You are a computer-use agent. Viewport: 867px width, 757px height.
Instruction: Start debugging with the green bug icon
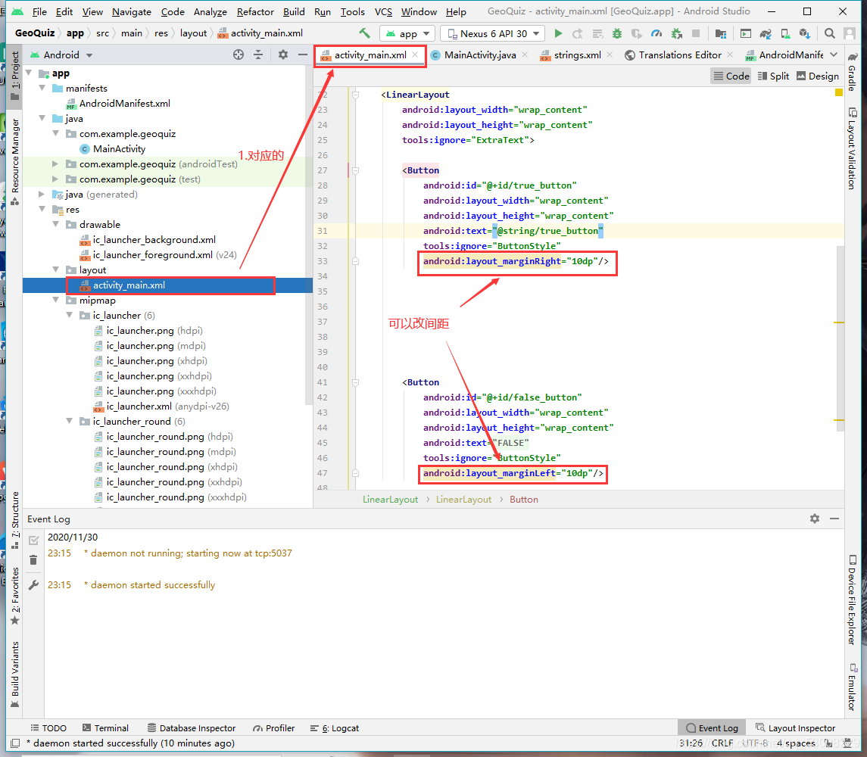617,34
